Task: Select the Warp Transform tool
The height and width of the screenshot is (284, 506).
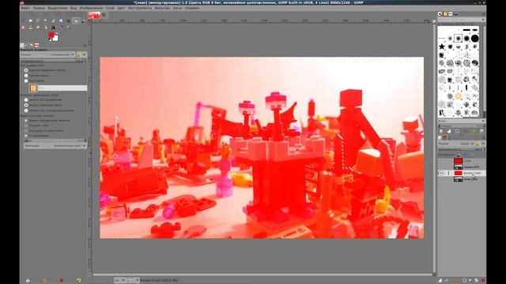Action: 69,21
